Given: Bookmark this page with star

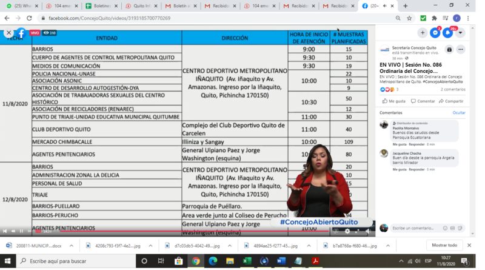Looking at the screenshot, I should [x=409, y=18].
